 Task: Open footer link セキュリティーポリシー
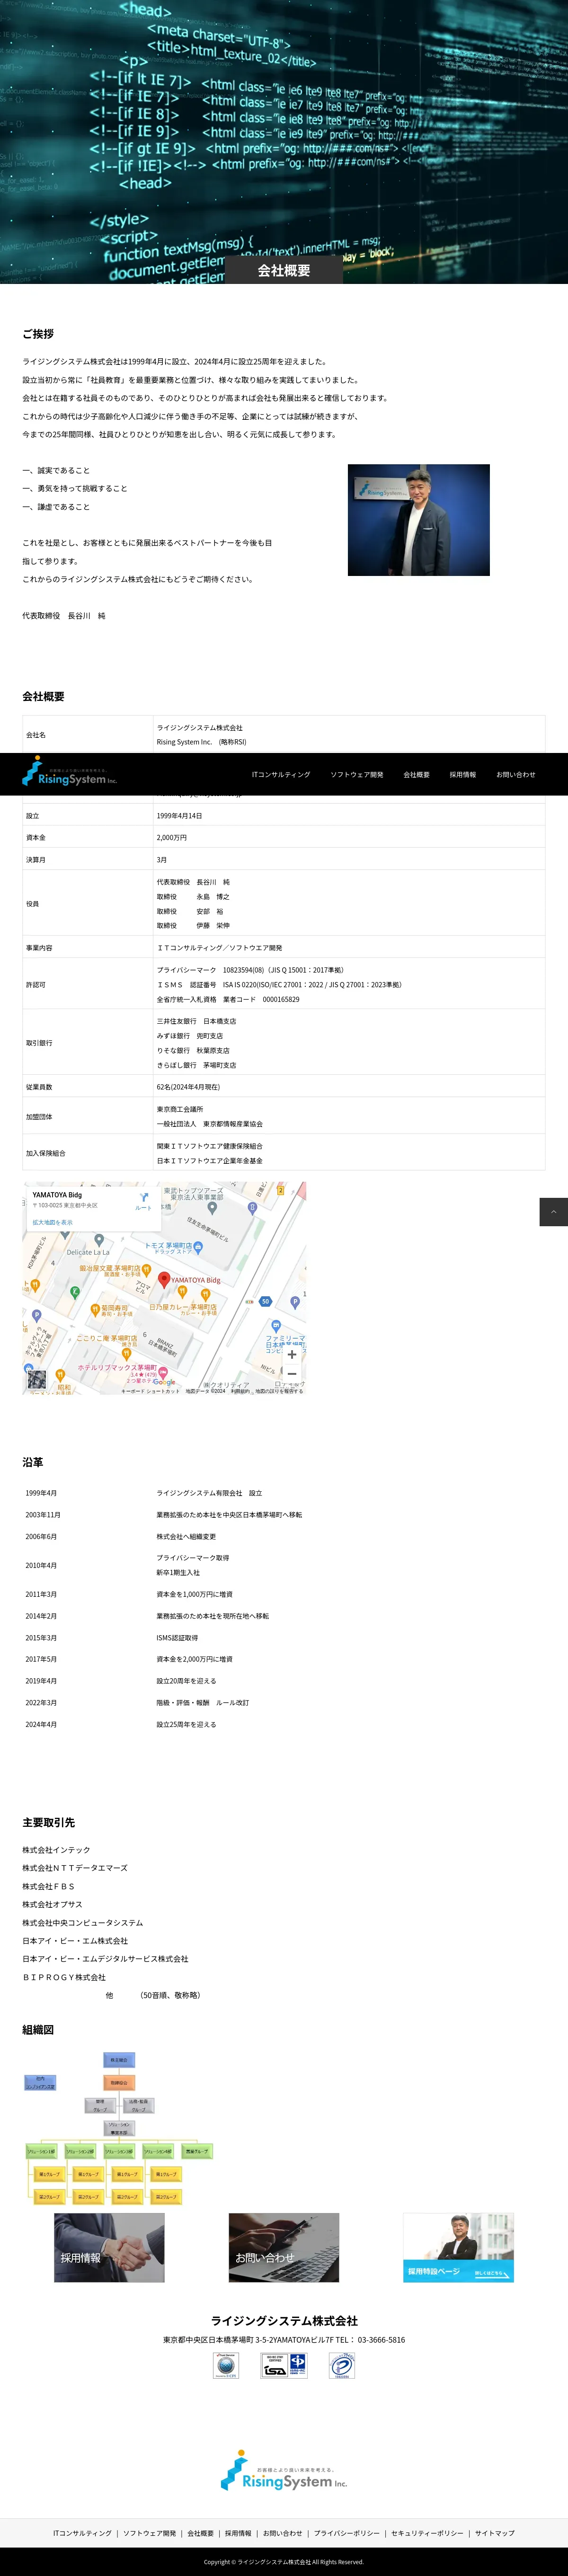[427, 2533]
